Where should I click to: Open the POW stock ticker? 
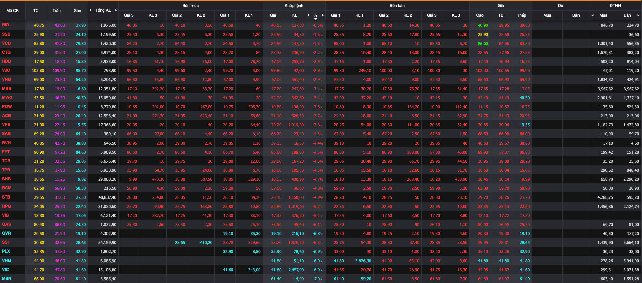7,107
